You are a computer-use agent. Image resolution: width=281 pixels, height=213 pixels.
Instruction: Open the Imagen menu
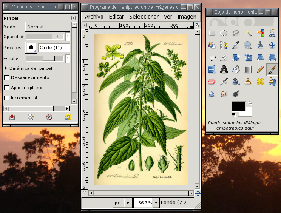[187, 17]
